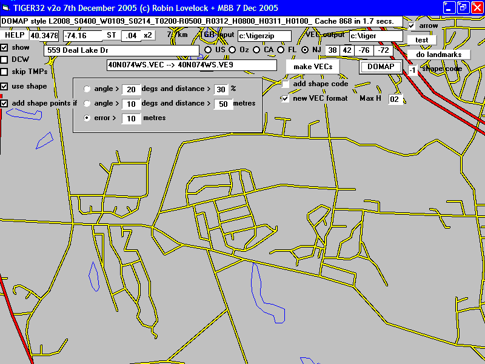Click the do landmarks button
This screenshot has height=364, width=485.
(438, 55)
